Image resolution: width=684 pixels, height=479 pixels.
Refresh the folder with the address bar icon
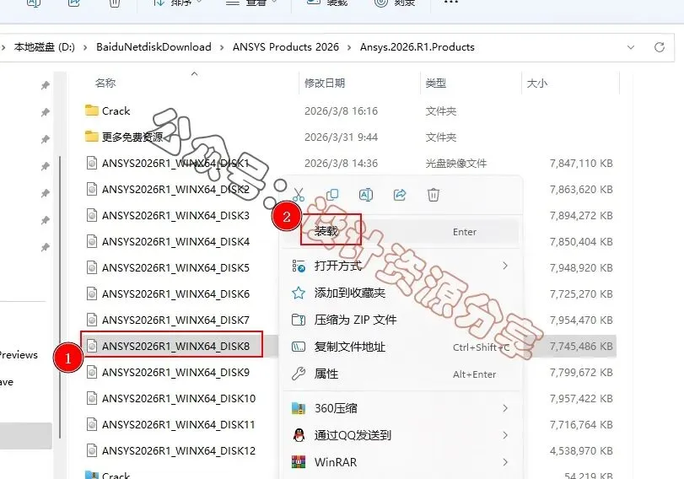point(660,47)
